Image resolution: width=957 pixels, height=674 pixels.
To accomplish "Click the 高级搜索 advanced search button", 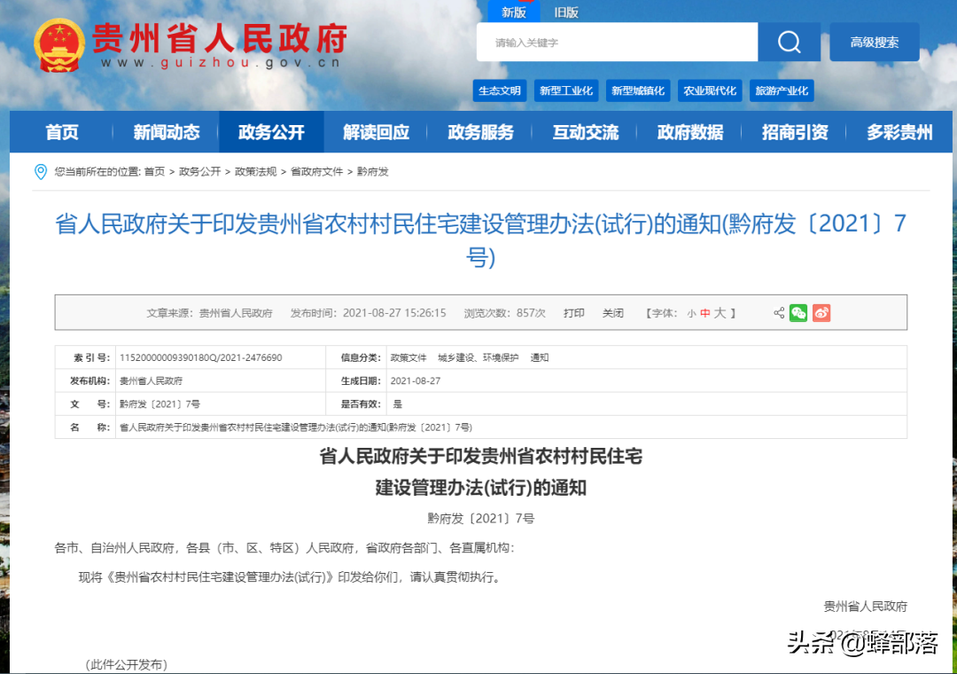I will click(x=874, y=42).
